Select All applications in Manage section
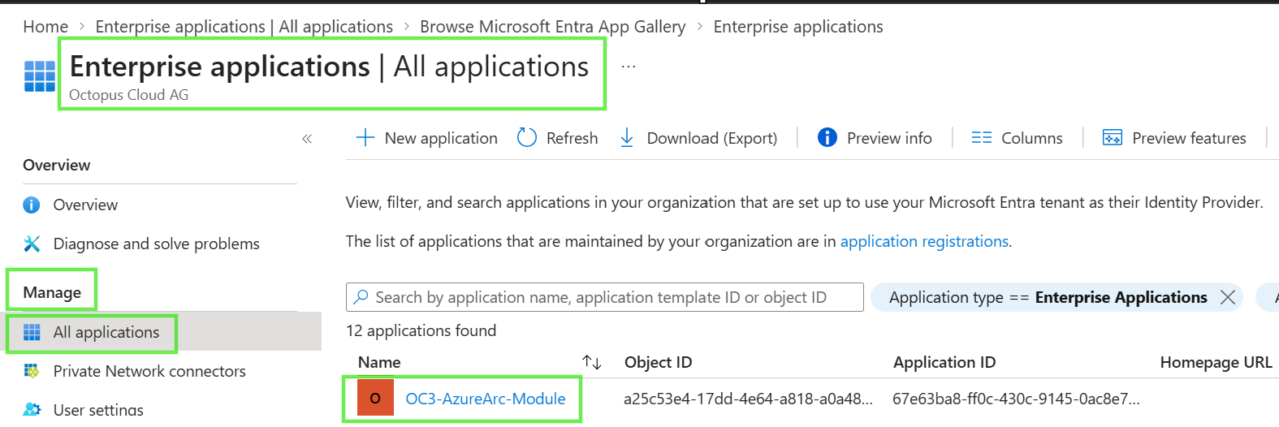1279x427 pixels. tap(106, 332)
